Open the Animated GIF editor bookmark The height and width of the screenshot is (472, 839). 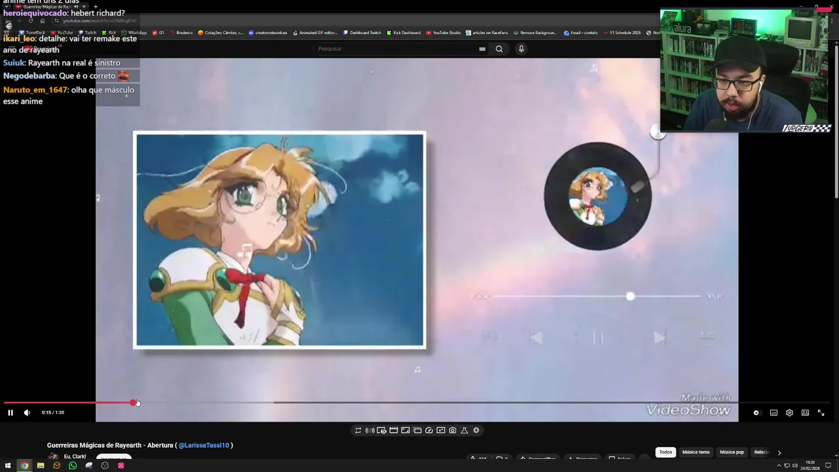(x=315, y=33)
